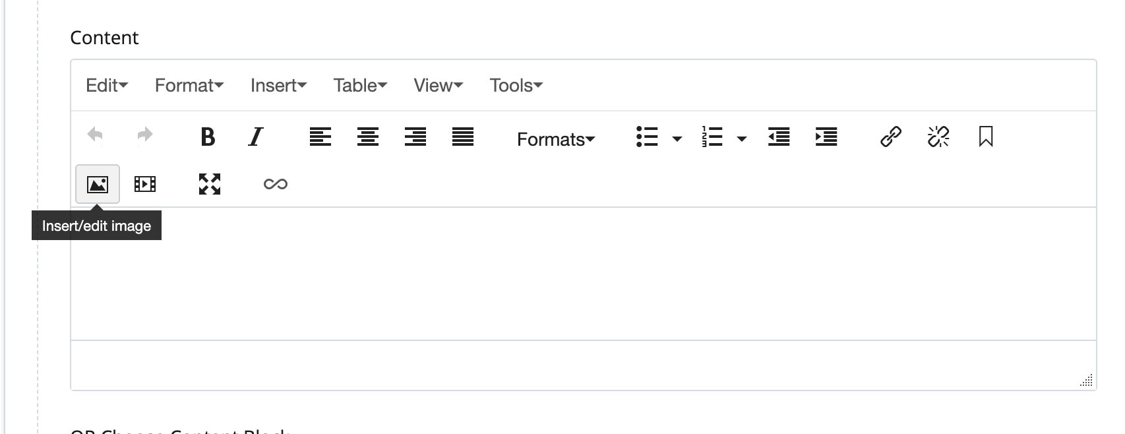Screen dimensions: 1125x434
Task: Click the Anchor bookmark icon
Action: pyautogui.click(x=985, y=137)
